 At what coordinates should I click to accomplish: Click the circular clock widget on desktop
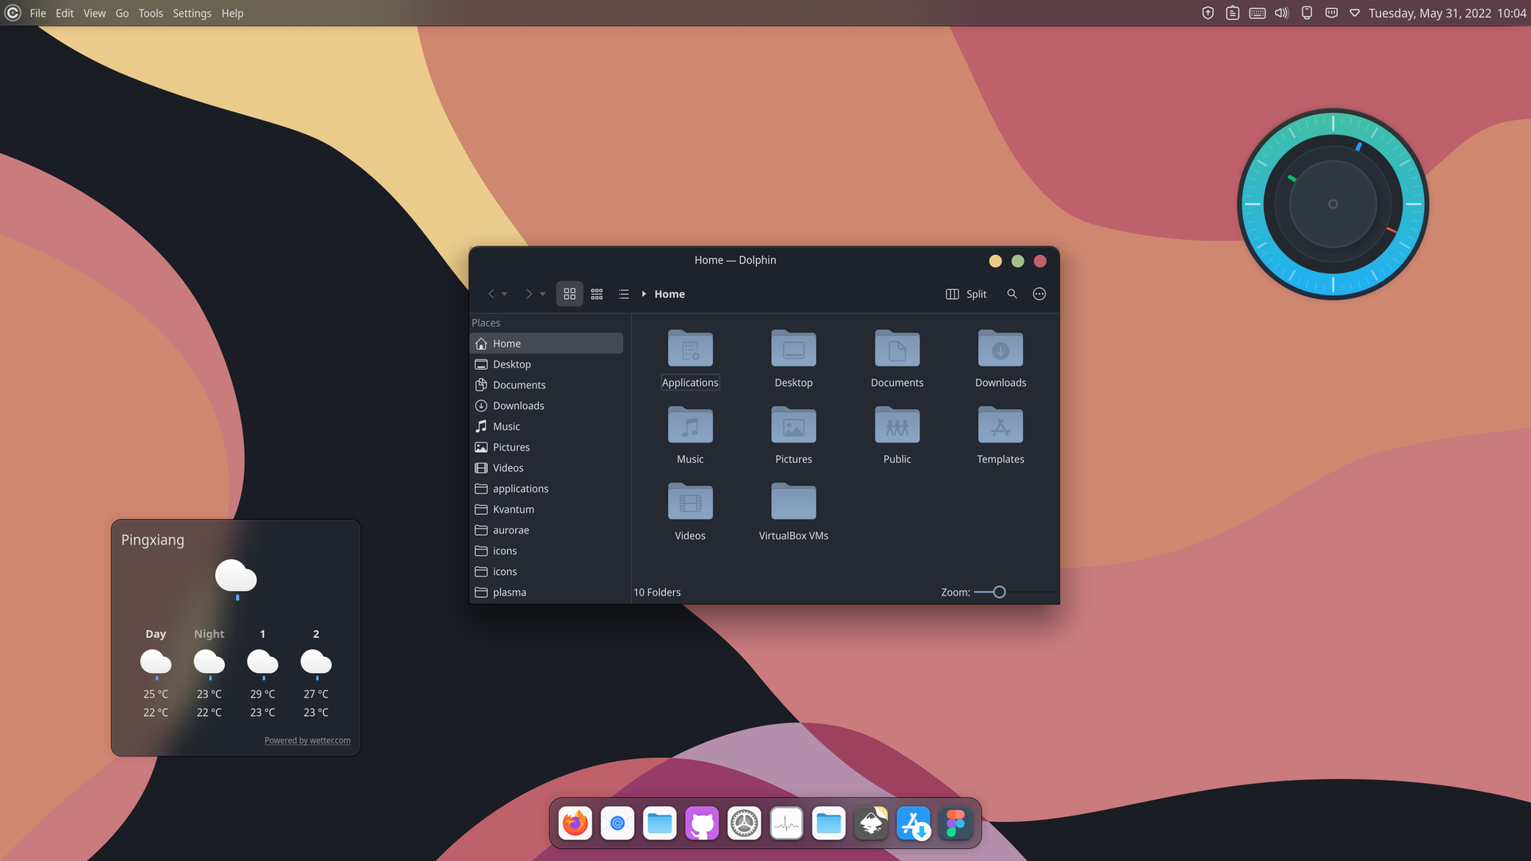pyautogui.click(x=1332, y=204)
